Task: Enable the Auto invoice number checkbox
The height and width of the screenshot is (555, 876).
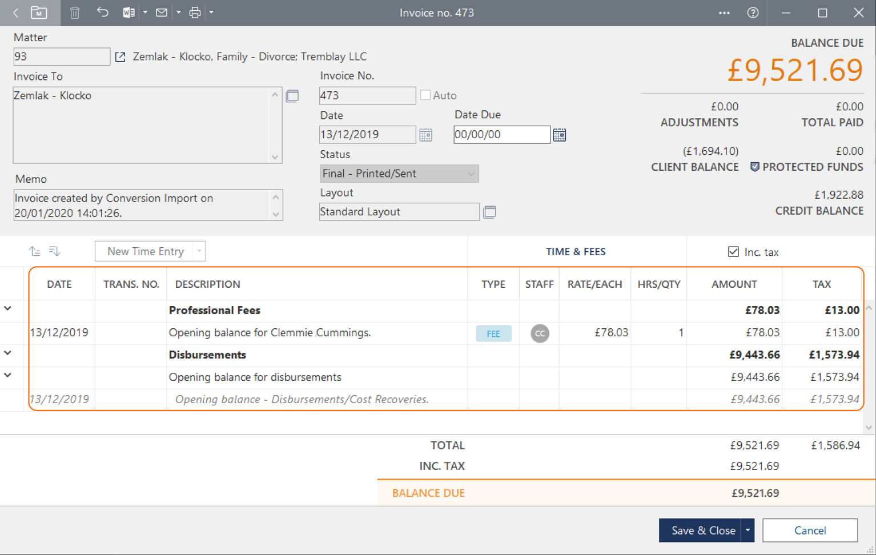Action: 425,95
